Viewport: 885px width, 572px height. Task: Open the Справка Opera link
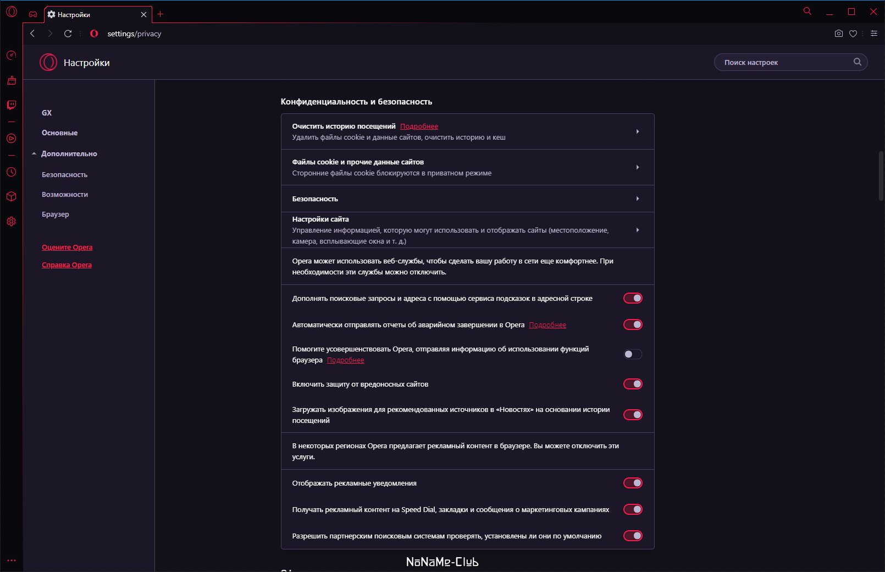coord(67,265)
